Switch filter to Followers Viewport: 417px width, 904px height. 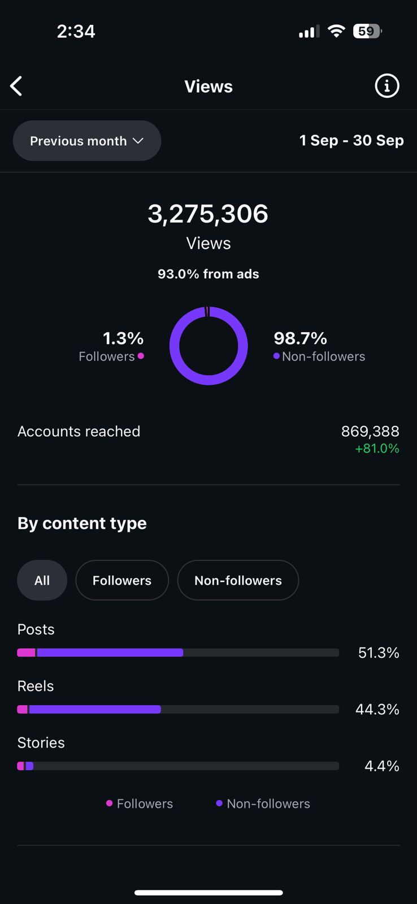point(122,580)
